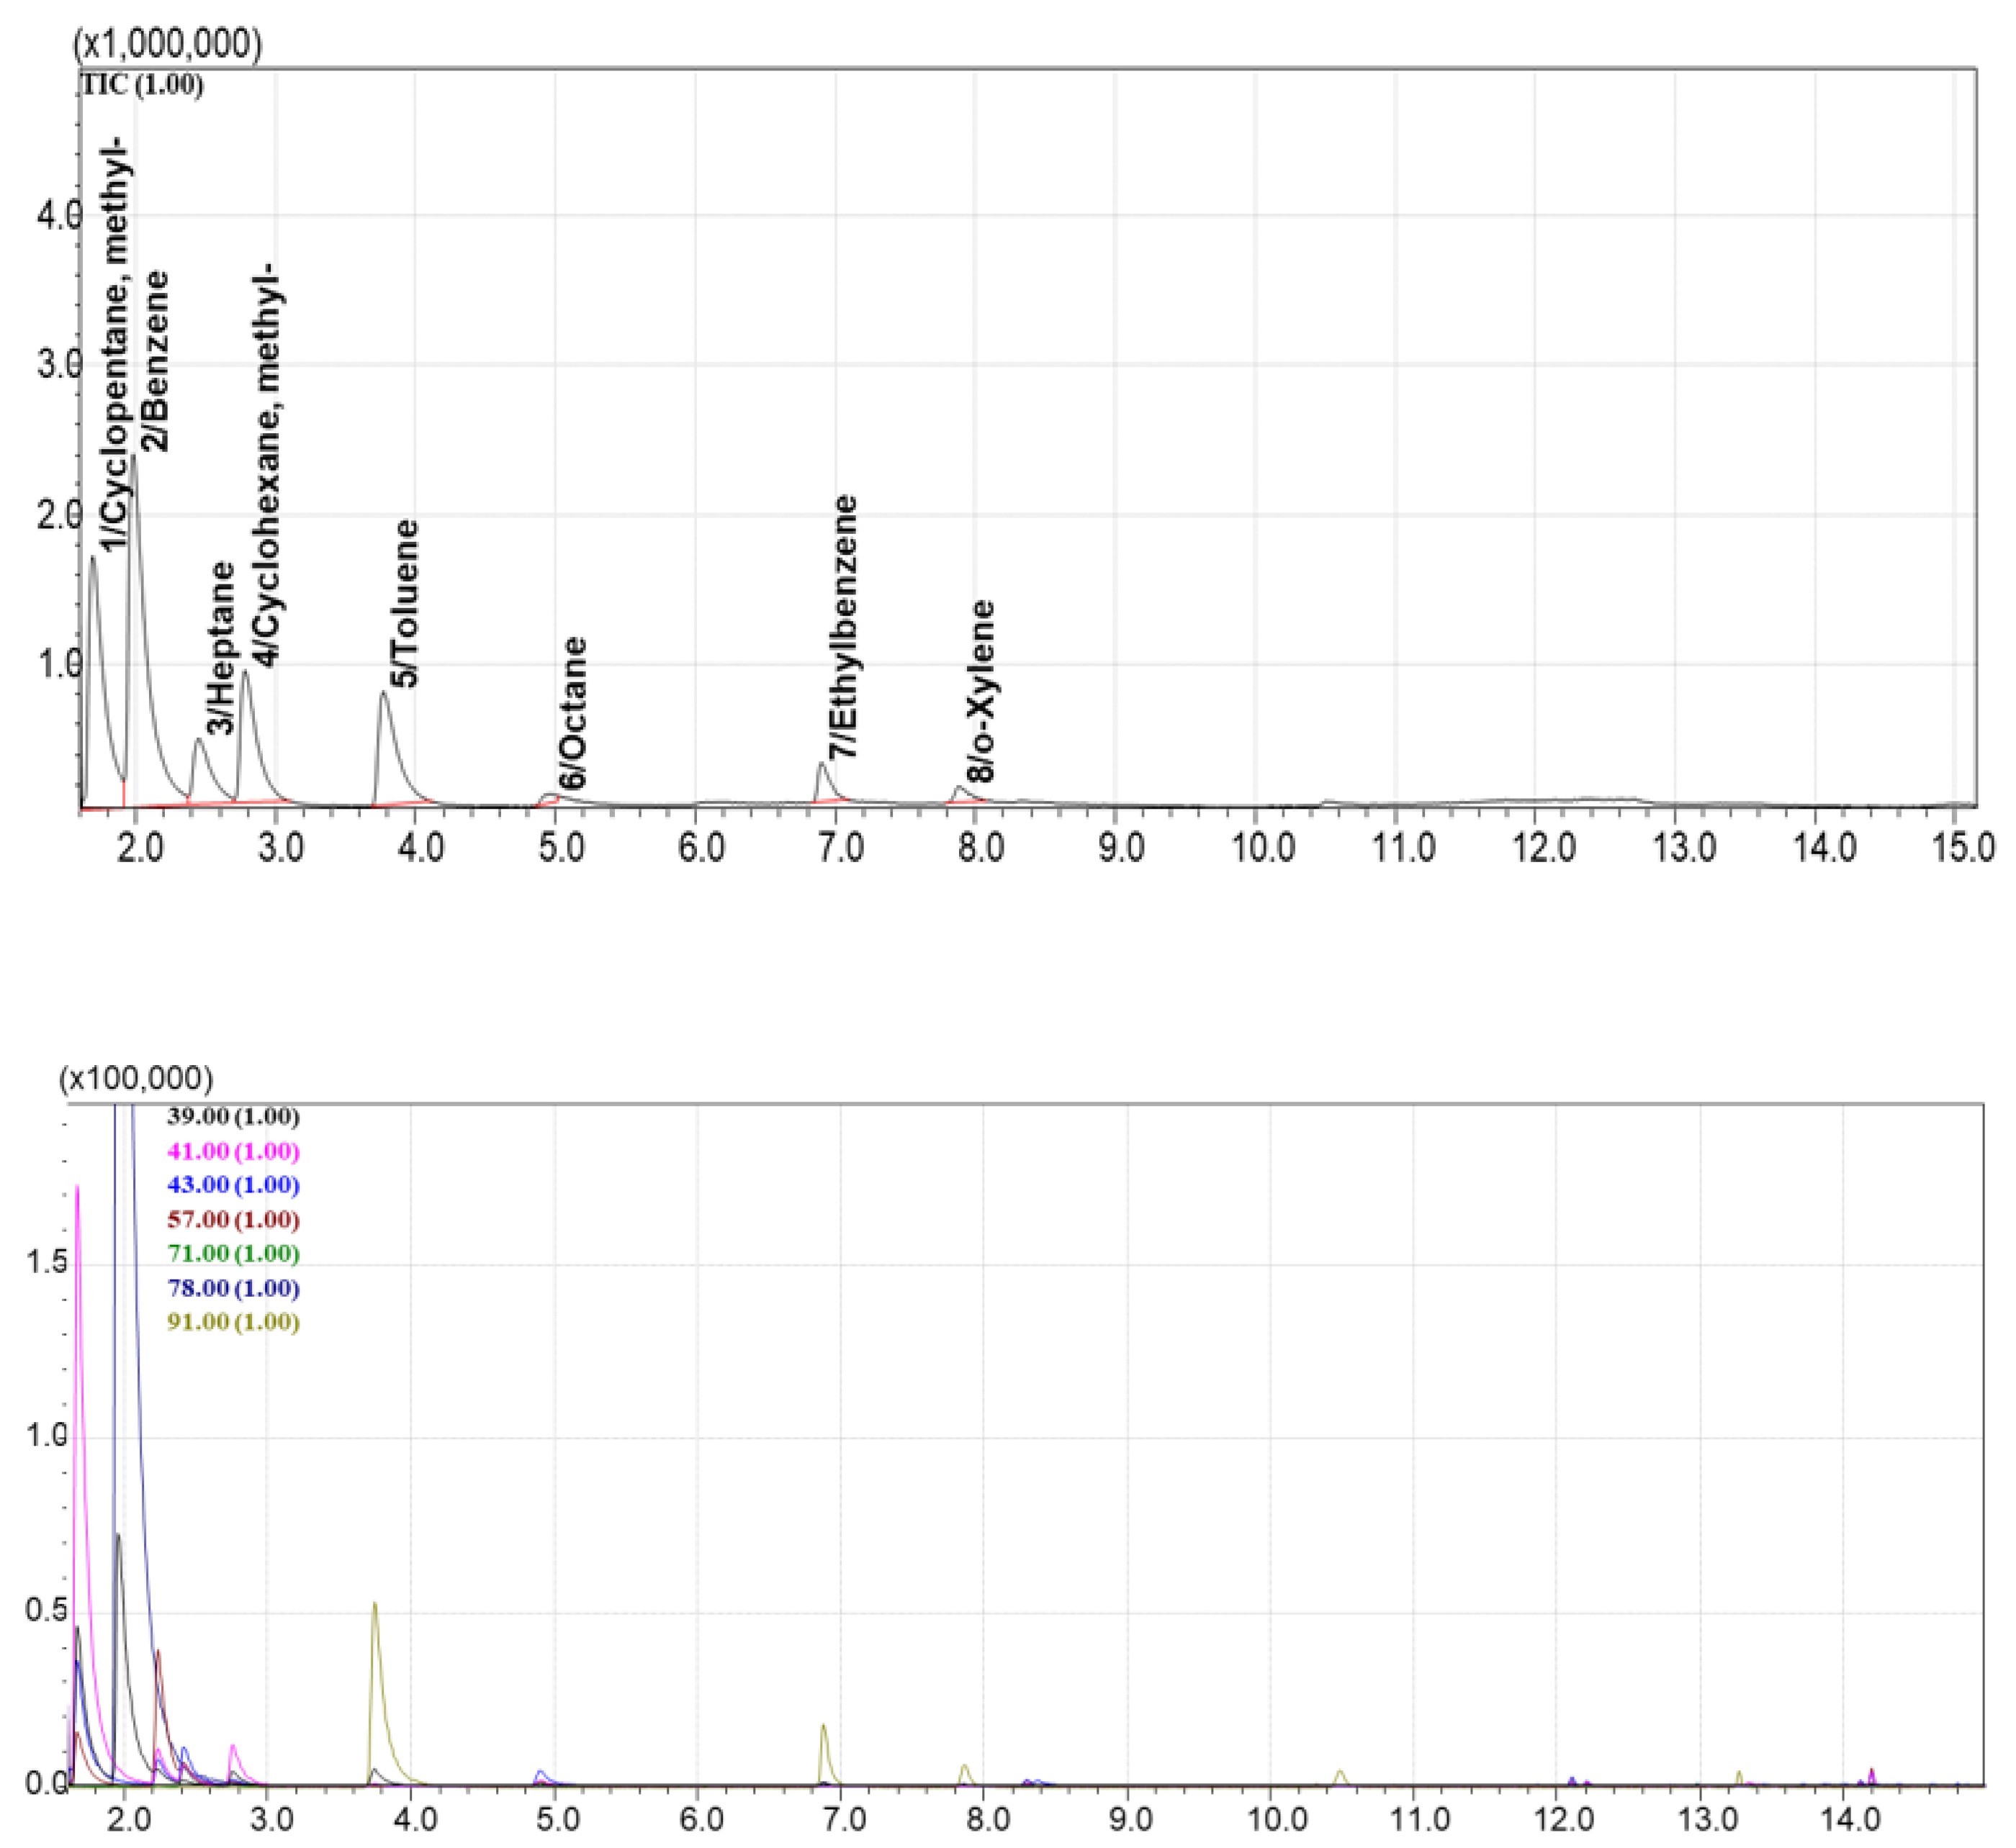
Task: Click the TIC (1.00) trace label
Action: coord(143,86)
